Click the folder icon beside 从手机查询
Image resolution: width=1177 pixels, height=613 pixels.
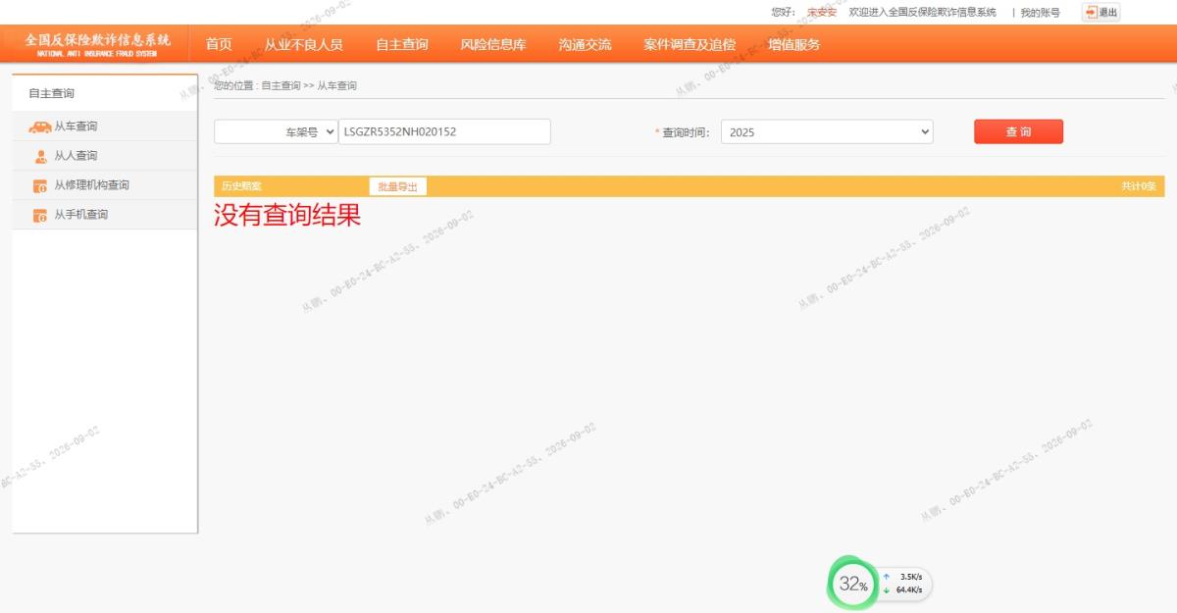[40, 215]
